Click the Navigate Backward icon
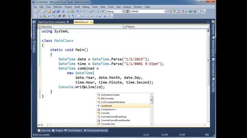 [x=91, y=11]
